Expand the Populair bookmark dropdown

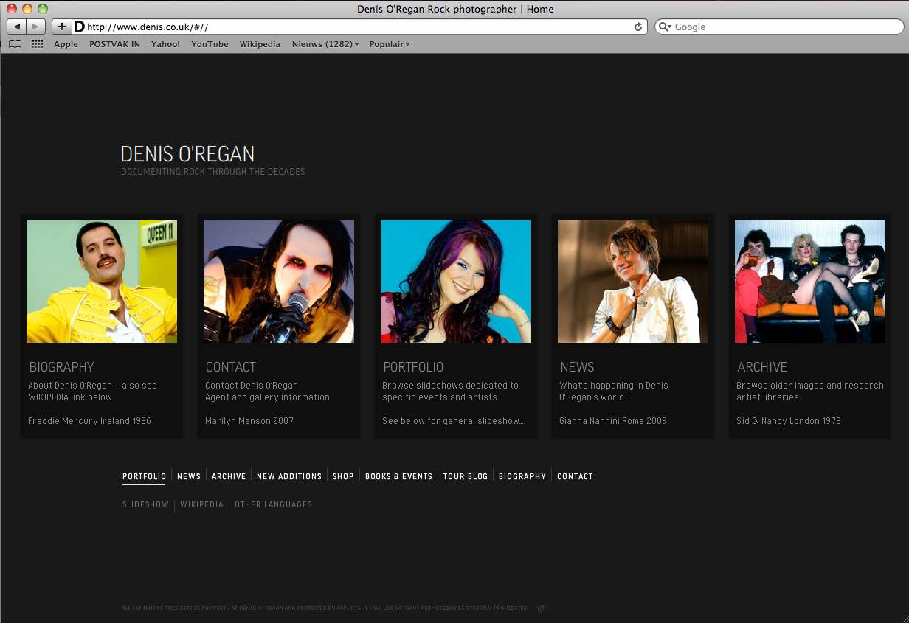pos(390,44)
